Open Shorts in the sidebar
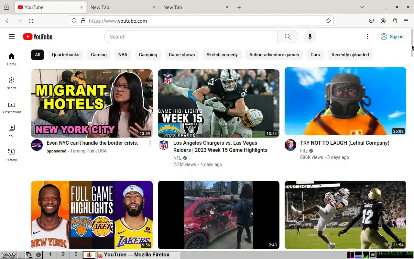 click(x=12, y=83)
